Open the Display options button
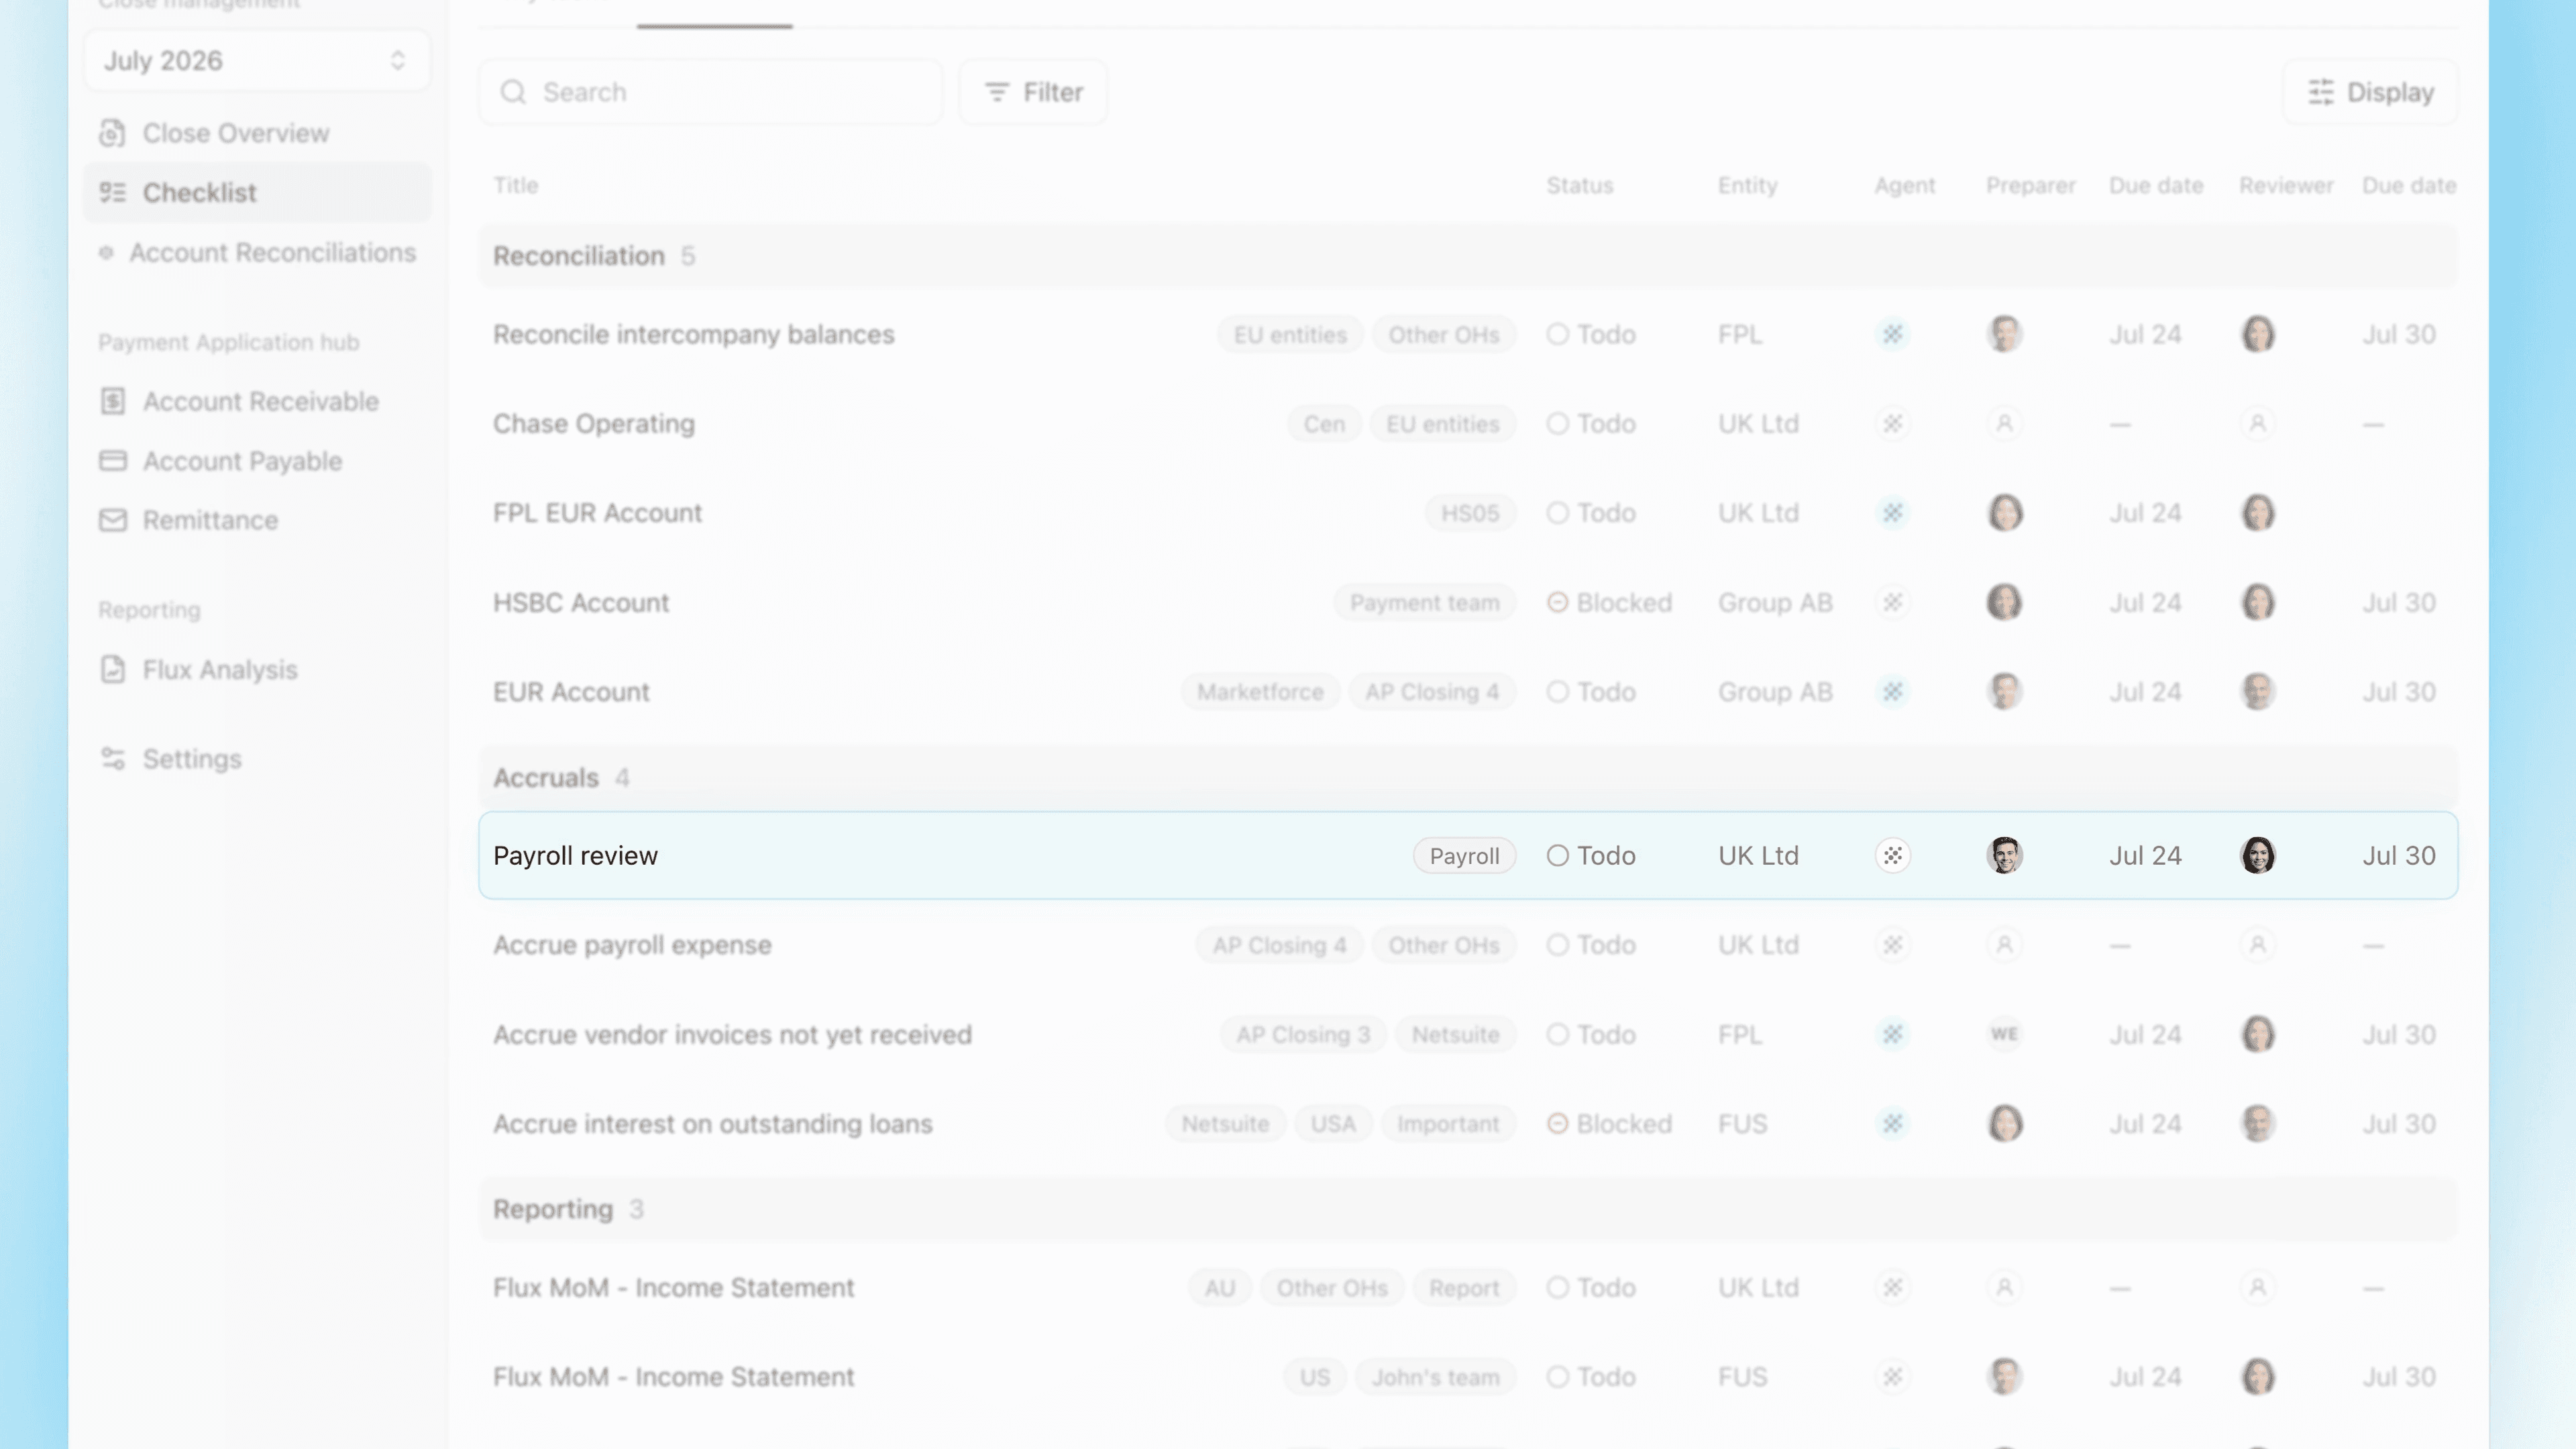Image resolution: width=2576 pixels, height=1449 pixels. pyautogui.click(x=2370, y=92)
